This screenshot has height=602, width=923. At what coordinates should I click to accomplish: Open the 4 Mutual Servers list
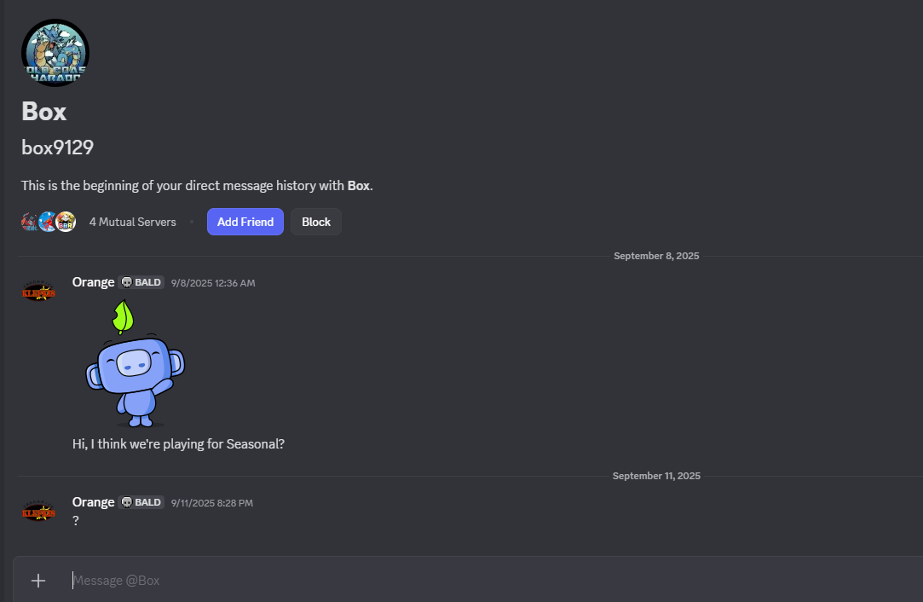click(132, 223)
